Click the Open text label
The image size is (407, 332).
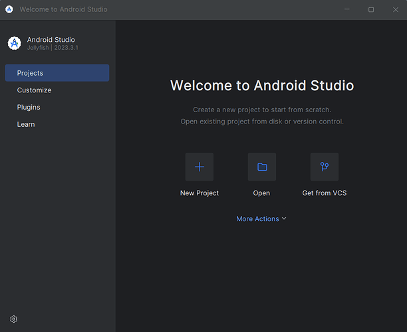point(261,193)
